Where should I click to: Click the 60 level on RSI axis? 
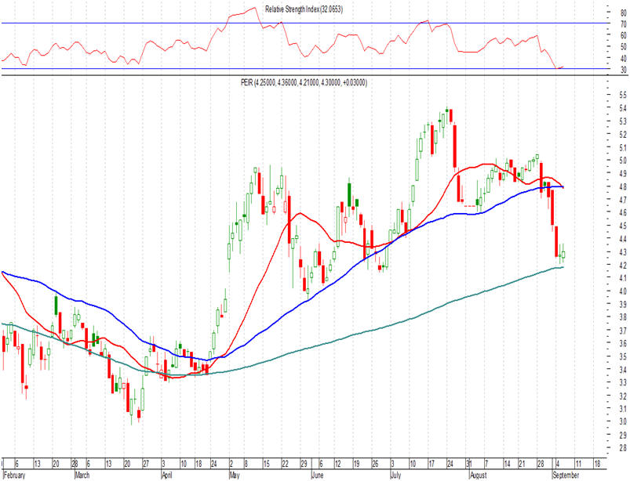(623, 35)
